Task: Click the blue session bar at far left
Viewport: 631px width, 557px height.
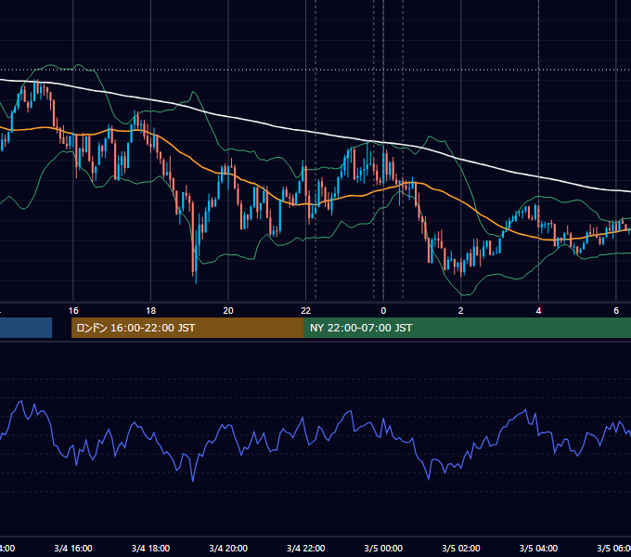Action: click(26, 328)
